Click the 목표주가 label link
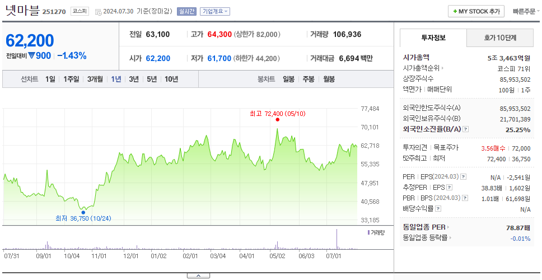Image resolution: width=542 pixels, height=280 pixels. (446, 148)
